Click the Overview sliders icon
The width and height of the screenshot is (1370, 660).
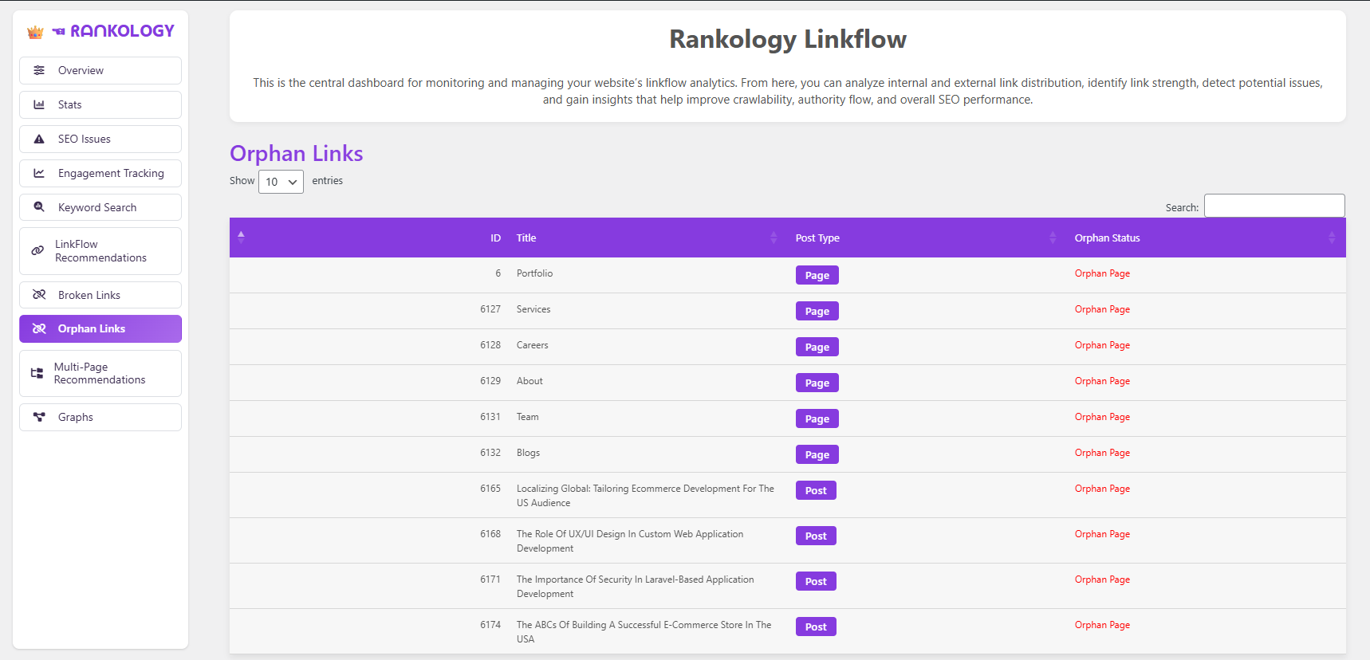pyautogui.click(x=39, y=70)
